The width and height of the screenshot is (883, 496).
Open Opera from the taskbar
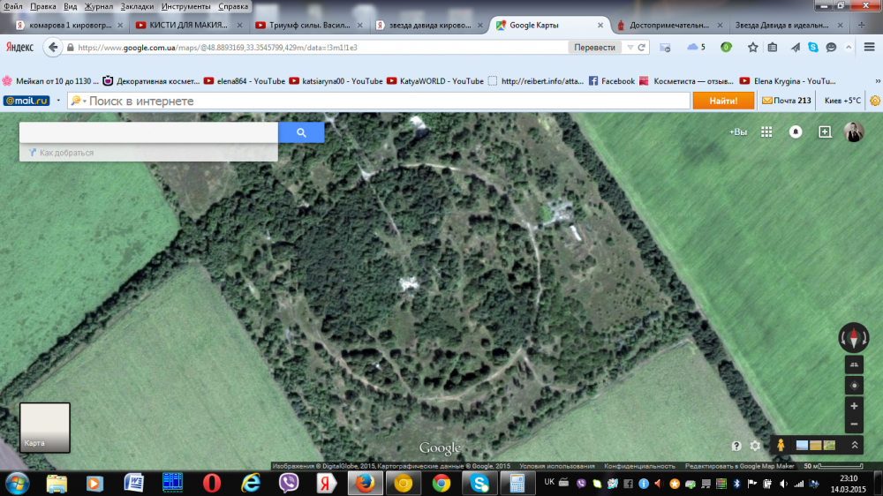pyautogui.click(x=212, y=483)
